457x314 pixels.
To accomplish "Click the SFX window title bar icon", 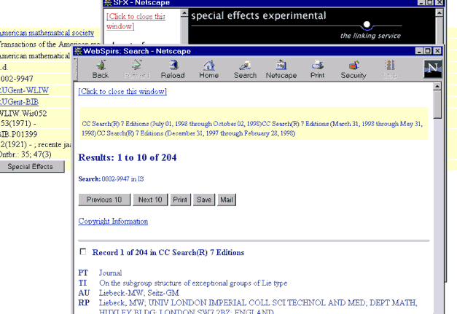I will [108, 3].
